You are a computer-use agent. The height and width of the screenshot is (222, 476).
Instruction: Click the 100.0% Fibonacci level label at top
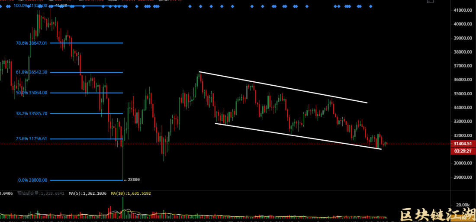[30, 6]
